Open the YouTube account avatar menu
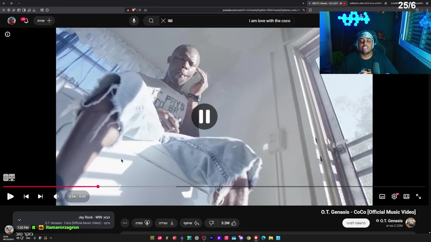The image size is (431, 242). pos(12,21)
